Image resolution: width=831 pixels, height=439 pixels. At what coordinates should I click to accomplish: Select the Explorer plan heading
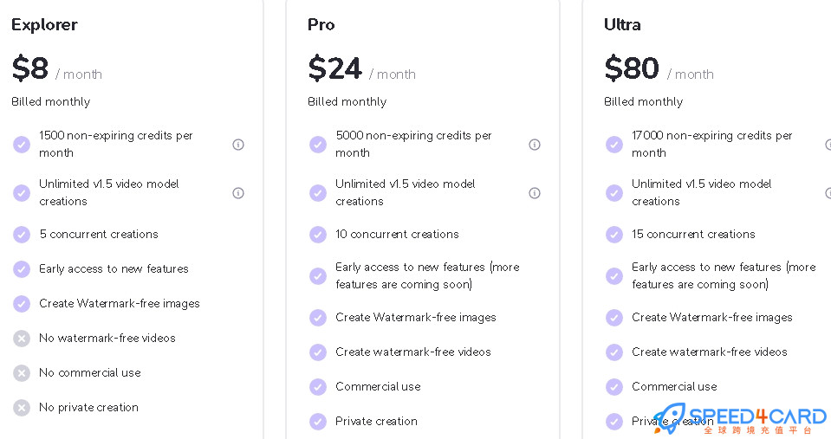(44, 25)
